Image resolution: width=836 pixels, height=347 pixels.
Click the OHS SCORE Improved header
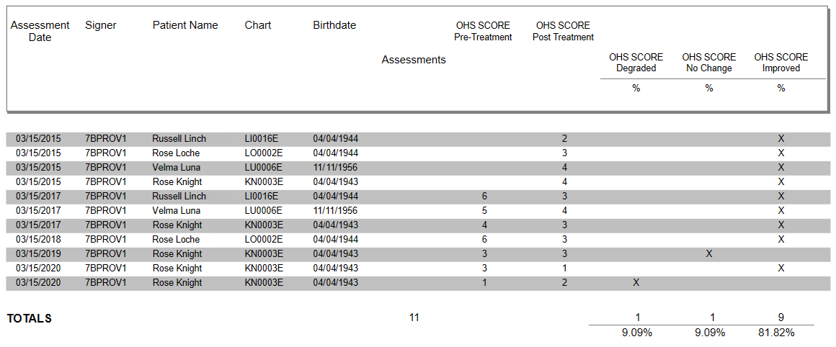pos(781,63)
